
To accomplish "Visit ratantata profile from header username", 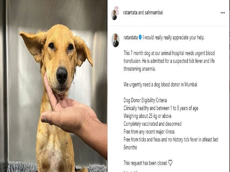I will [130, 12].
